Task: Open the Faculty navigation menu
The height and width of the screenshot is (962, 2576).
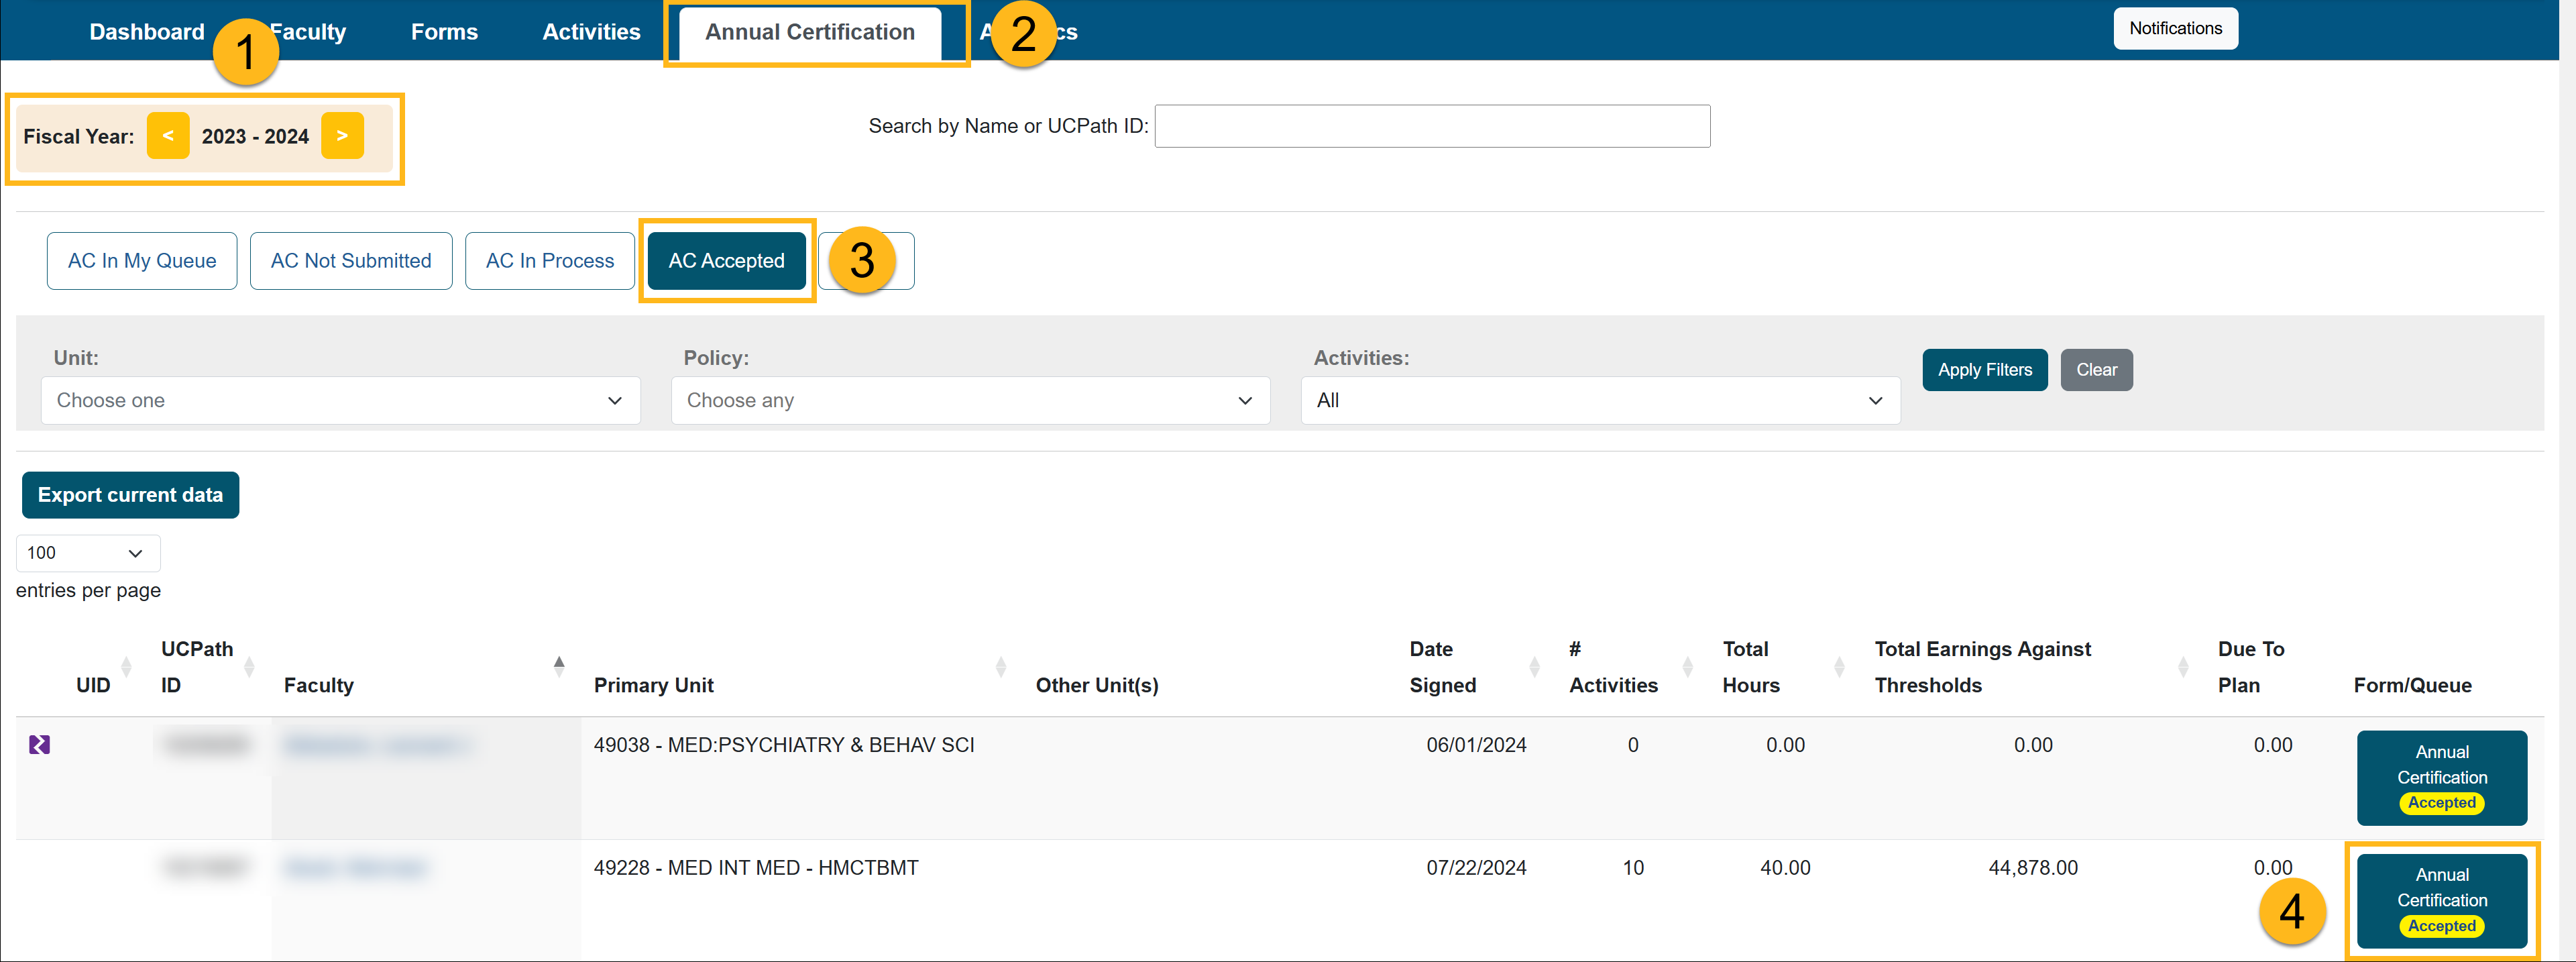Action: 306,30
